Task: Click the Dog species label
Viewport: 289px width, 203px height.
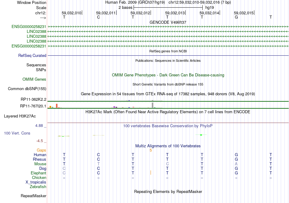Action: [43, 169]
